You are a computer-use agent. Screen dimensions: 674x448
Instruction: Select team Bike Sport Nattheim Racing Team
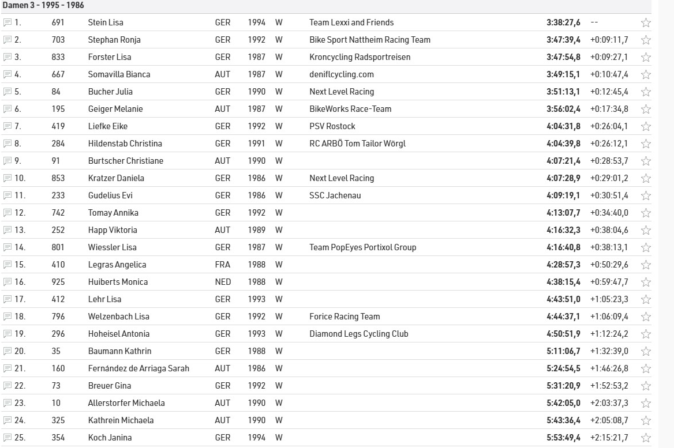pos(370,40)
